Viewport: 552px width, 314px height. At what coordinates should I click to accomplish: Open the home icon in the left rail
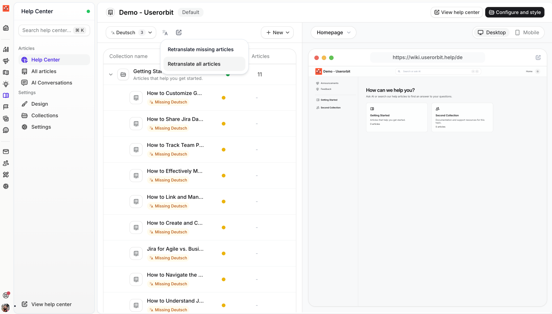click(x=6, y=28)
